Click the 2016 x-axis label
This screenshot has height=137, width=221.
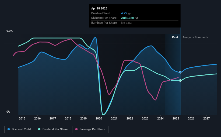click(37, 118)
